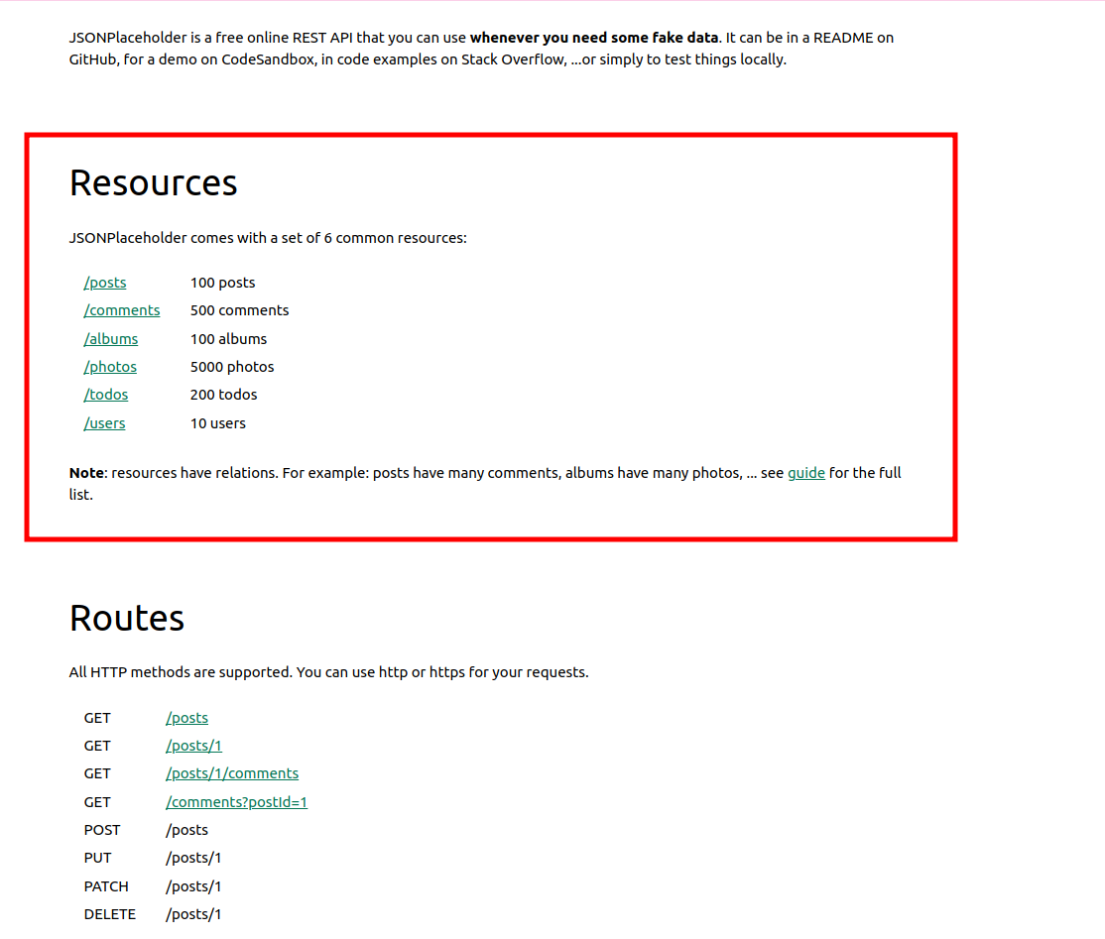This screenshot has width=1105, height=939.
Task: Click the /posts/1 path in the DELETE row
Action: [x=193, y=914]
